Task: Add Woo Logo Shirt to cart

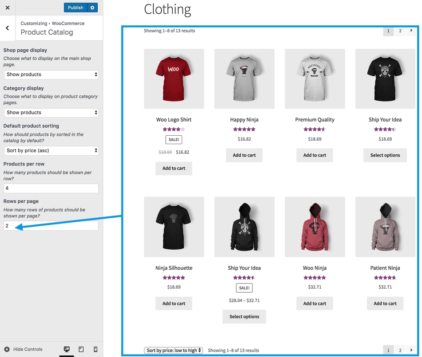Action: 174,169
